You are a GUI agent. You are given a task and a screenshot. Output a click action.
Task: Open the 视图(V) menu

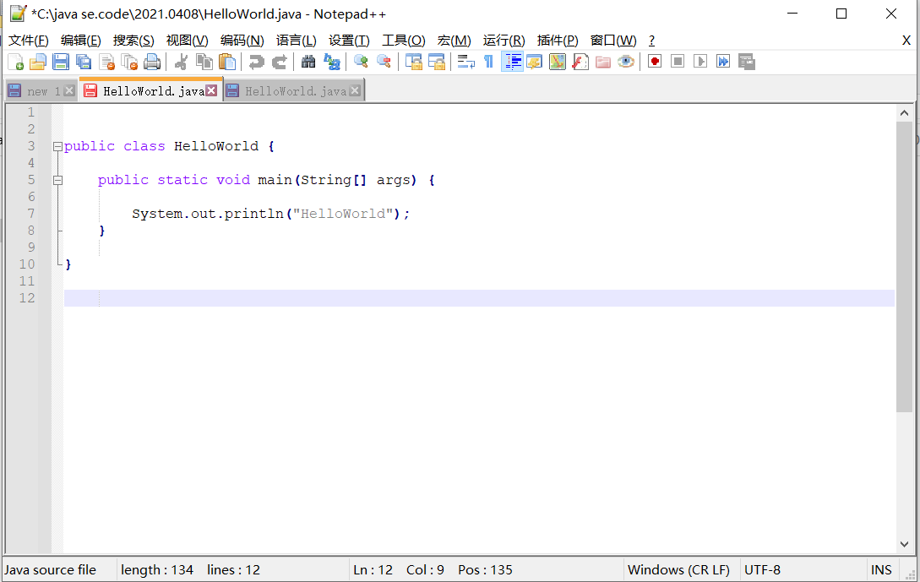tap(188, 41)
